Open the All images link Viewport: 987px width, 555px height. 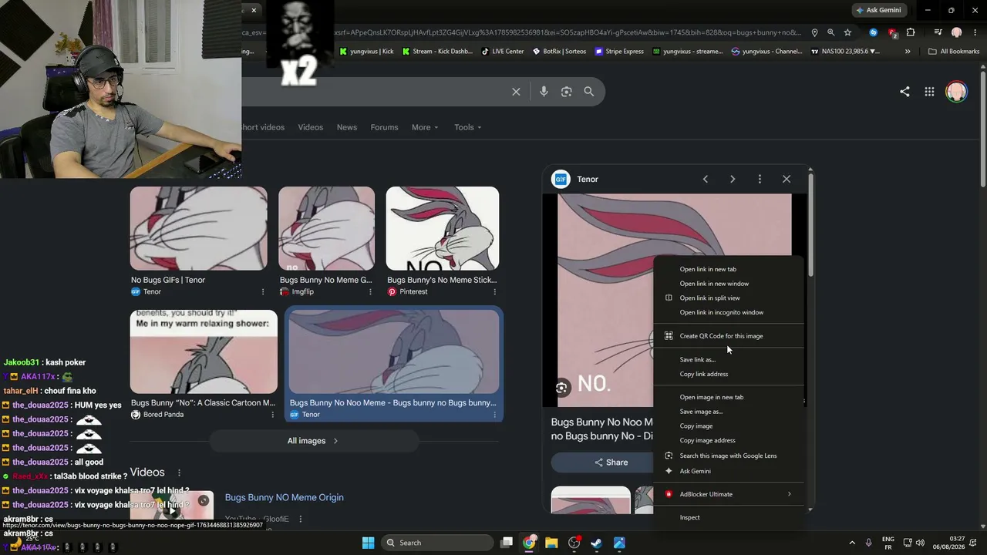312,441
